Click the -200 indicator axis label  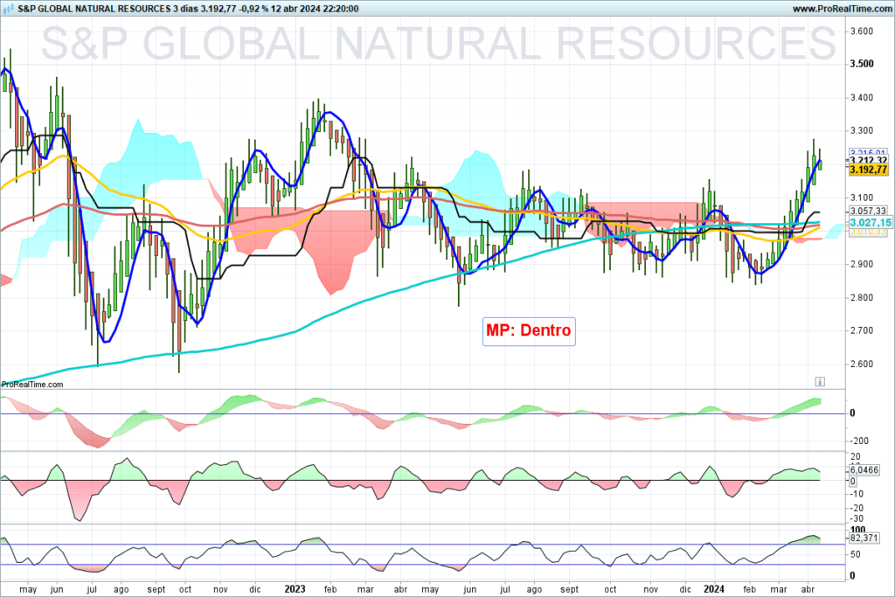click(859, 441)
